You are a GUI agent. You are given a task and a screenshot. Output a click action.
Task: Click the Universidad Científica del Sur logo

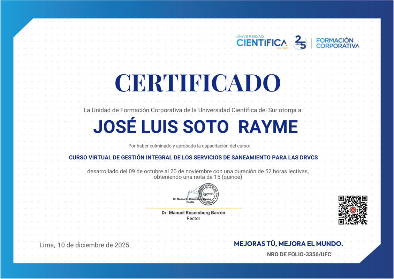coord(262,42)
